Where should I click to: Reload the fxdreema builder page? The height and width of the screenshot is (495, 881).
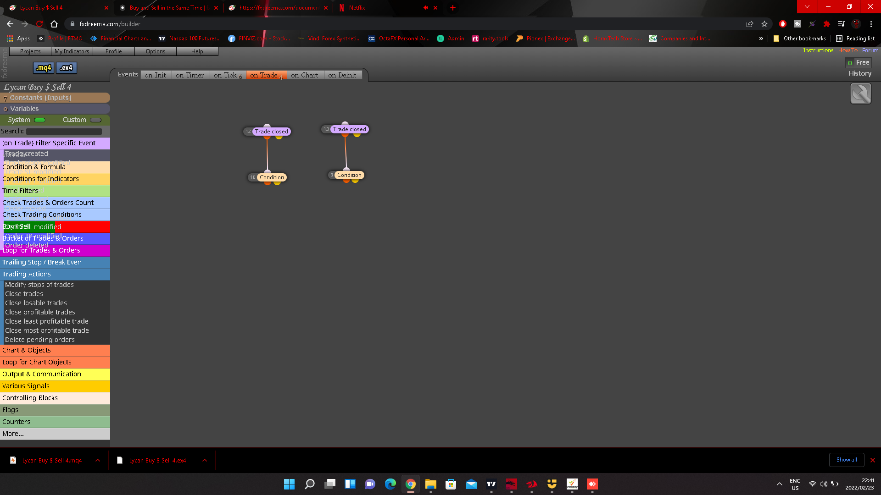pyautogui.click(x=39, y=24)
